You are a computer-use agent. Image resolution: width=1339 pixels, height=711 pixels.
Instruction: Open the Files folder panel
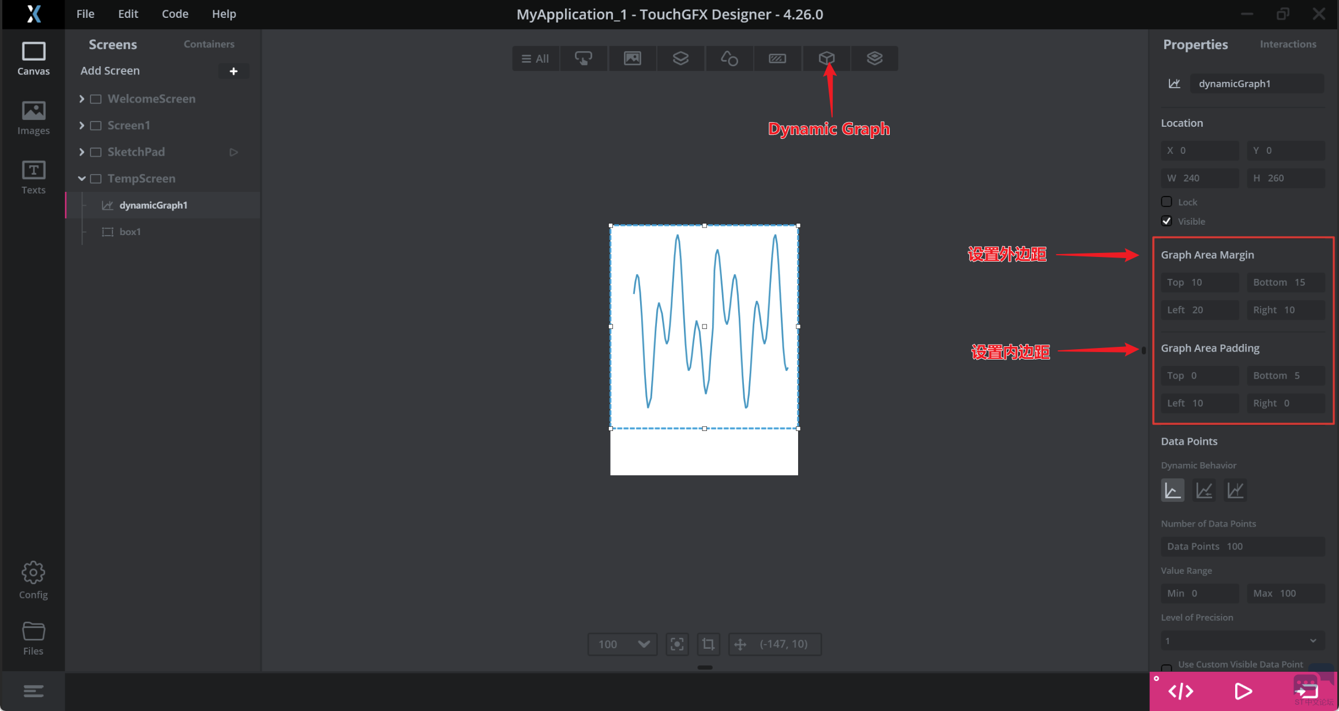(x=33, y=638)
